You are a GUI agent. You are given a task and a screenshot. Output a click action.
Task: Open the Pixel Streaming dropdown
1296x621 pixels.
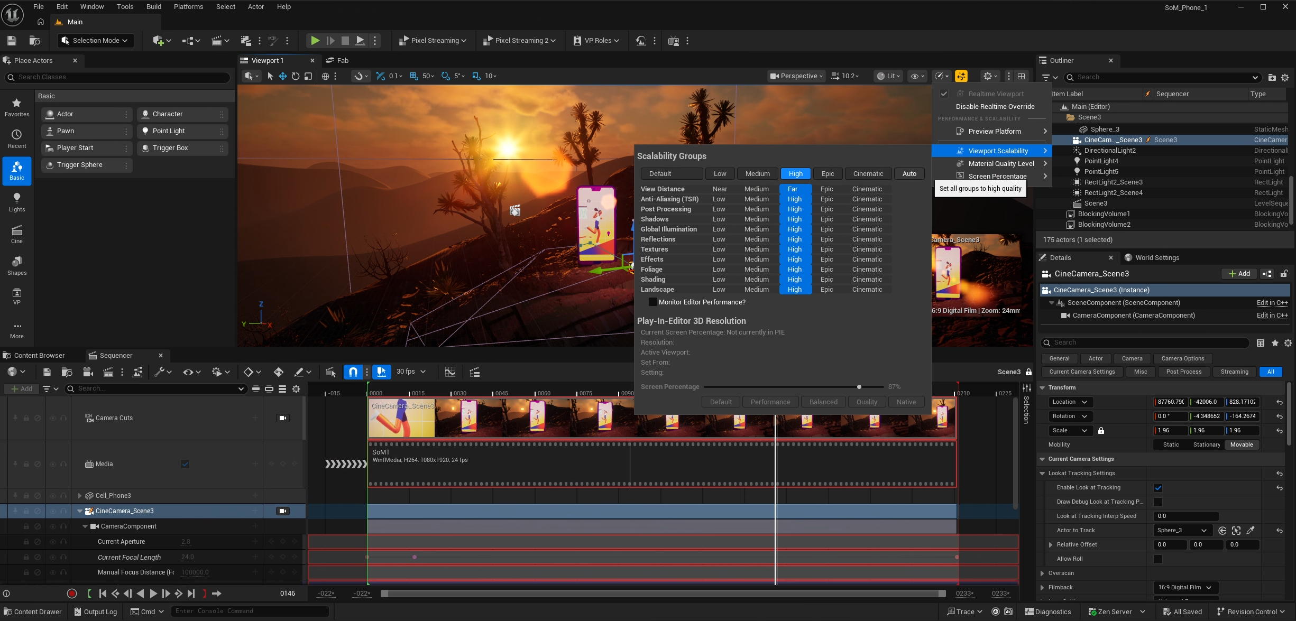[x=433, y=41]
